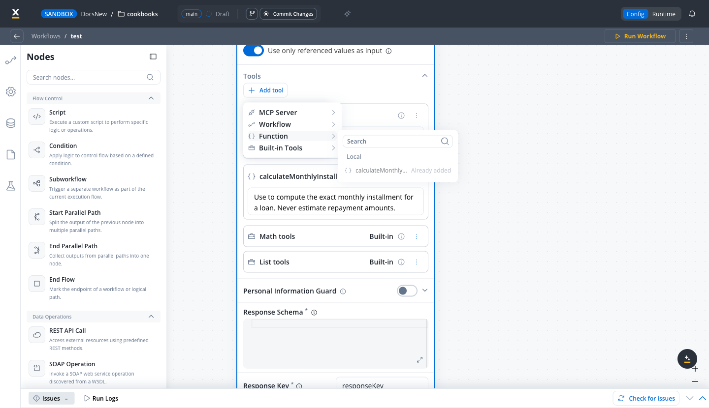Expand Personal Information Guard section
The width and height of the screenshot is (709, 408).
pos(425,291)
